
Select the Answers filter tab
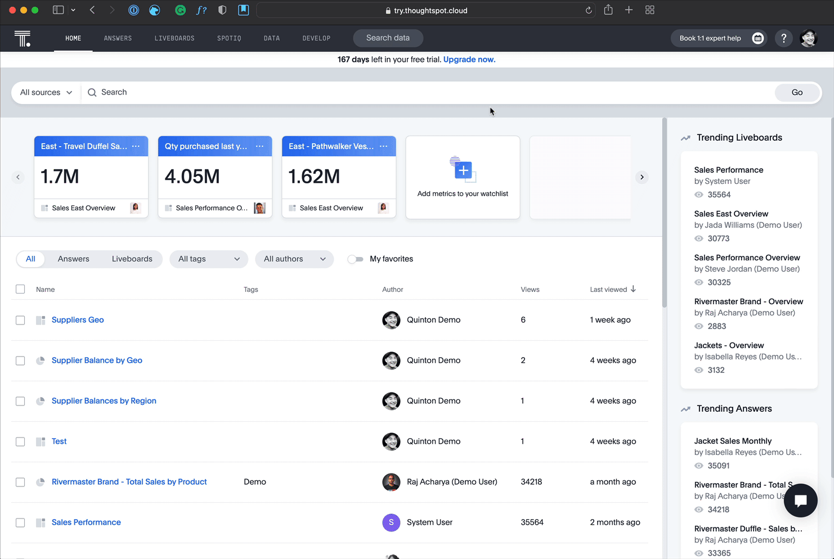(74, 259)
